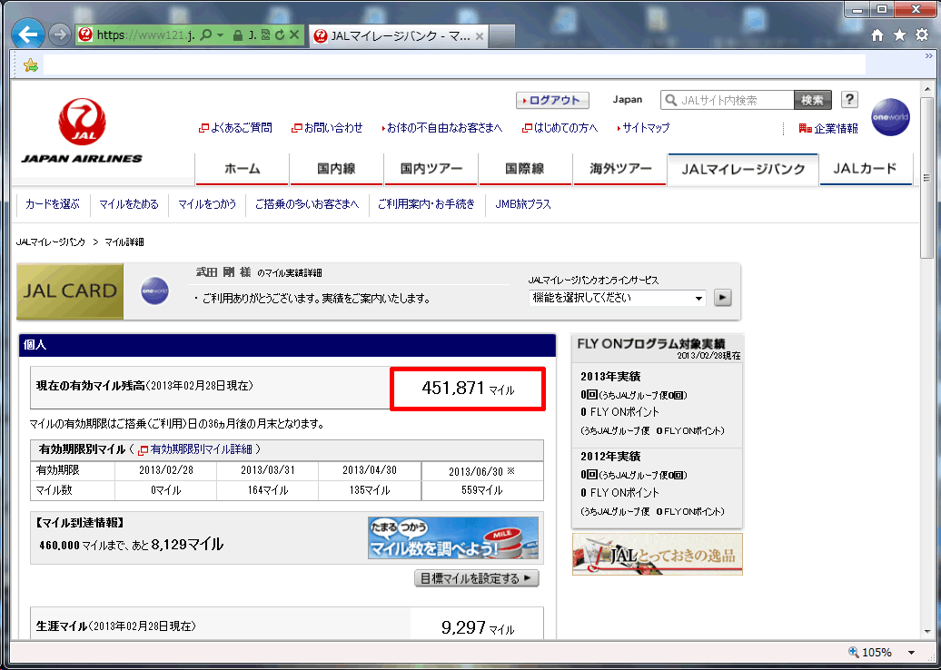
Task: Click the 164マイル table cell
Action: pyautogui.click(x=268, y=490)
